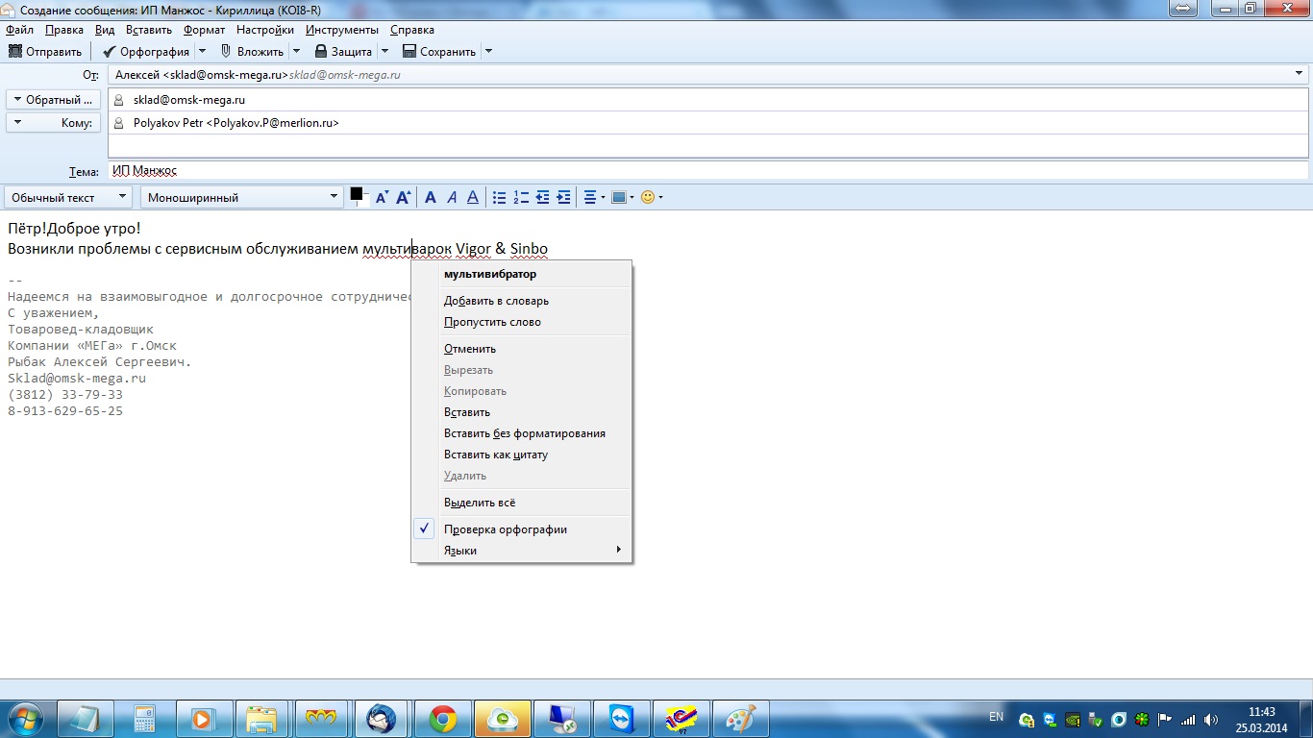Open the Вставить menu in the menu bar
1313x738 pixels.
pyautogui.click(x=149, y=30)
